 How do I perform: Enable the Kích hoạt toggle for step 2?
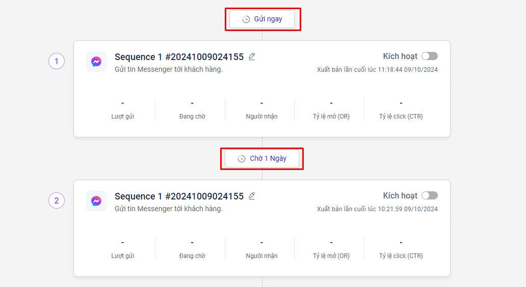point(429,195)
